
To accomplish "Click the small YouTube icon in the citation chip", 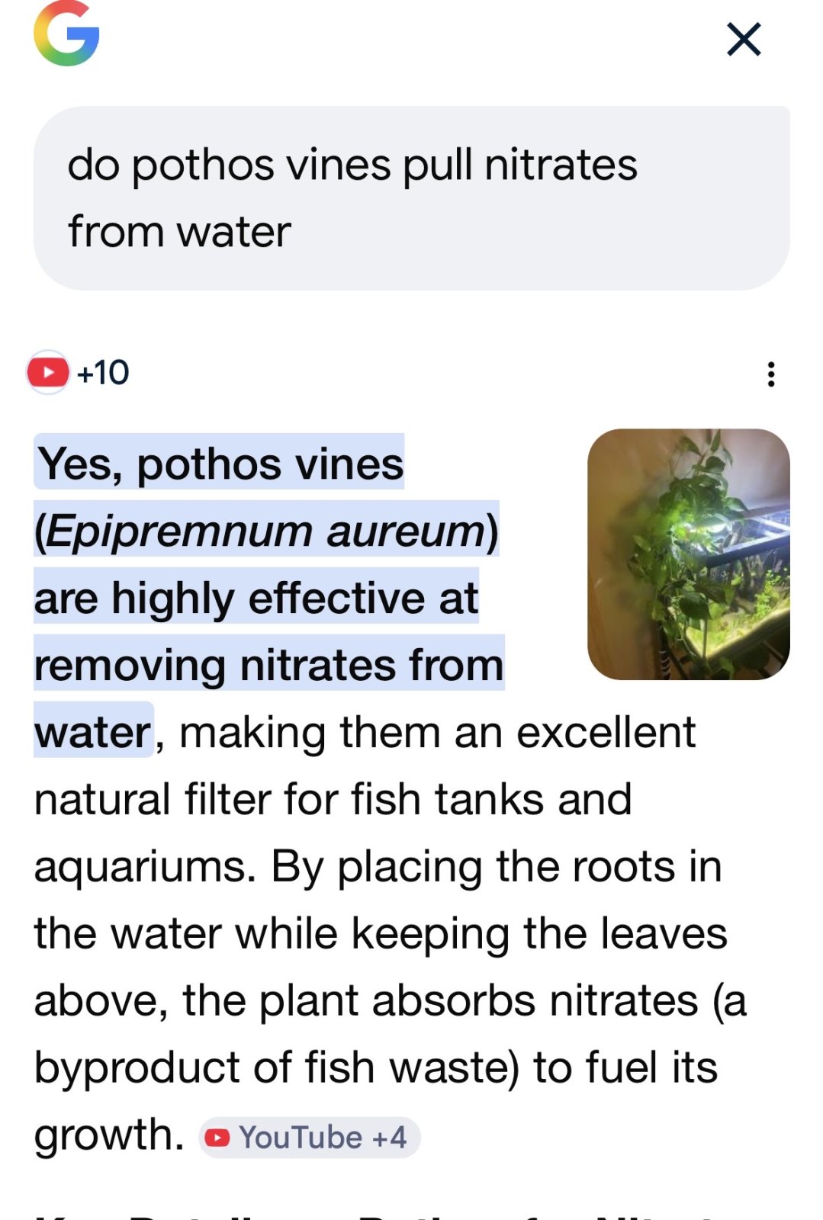I will click(217, 1138).
